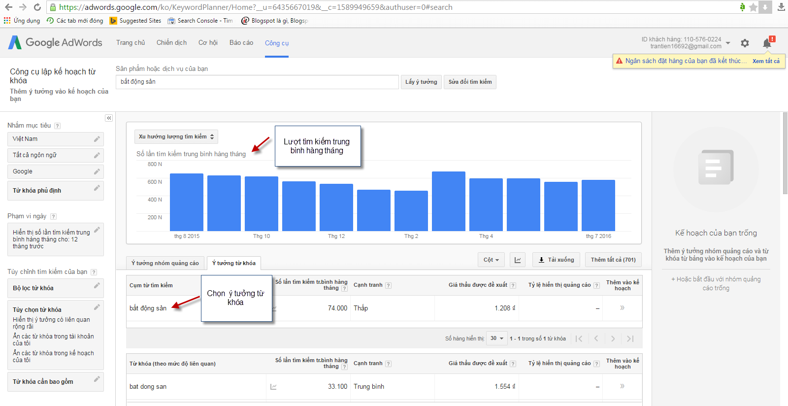The width and height of the screenshot is (788, 406).
Task: Edit the Việt Nam location pencil icon
Action: (97, 139)
